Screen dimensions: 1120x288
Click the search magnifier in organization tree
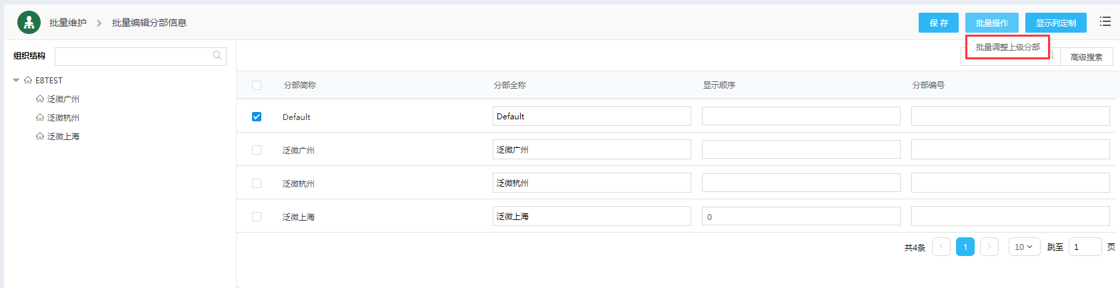point(217,55)
